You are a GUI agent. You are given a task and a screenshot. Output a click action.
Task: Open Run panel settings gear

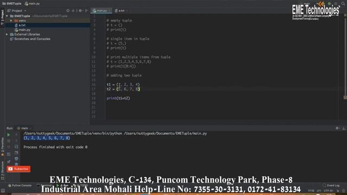tap(337, 128)
